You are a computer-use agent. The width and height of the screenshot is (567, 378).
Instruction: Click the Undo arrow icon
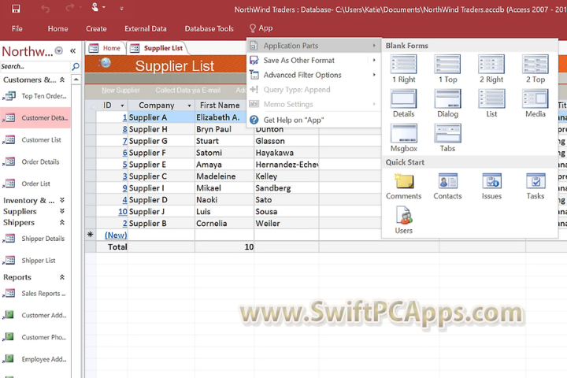tap(45, 9)
